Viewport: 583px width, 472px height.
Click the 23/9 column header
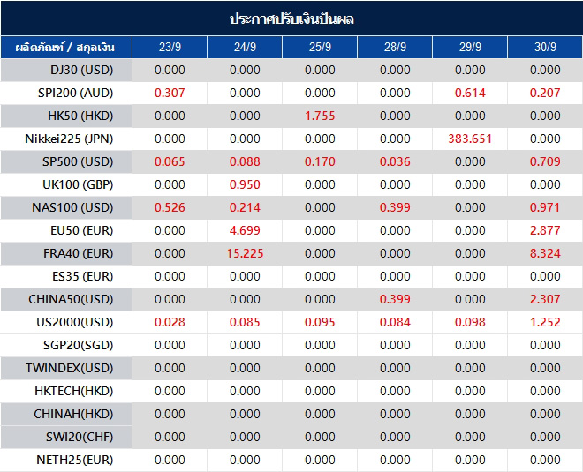point(170,47)
